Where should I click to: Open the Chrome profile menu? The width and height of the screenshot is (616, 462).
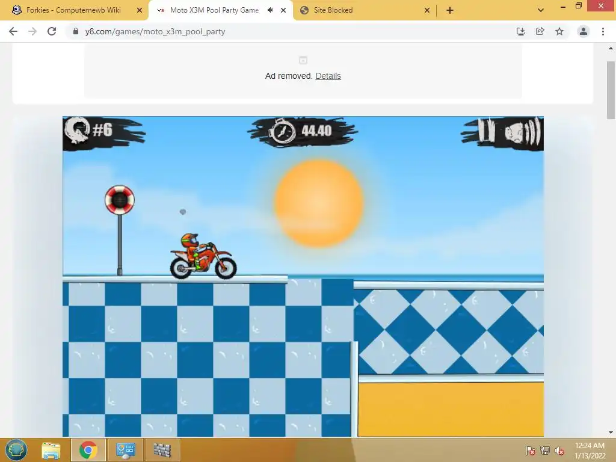click(584, 31)
